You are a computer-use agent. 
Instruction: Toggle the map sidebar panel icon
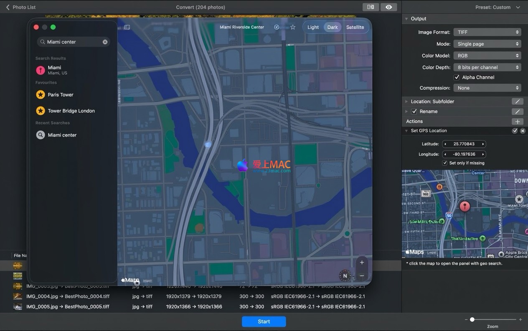[x=127, y=27]
